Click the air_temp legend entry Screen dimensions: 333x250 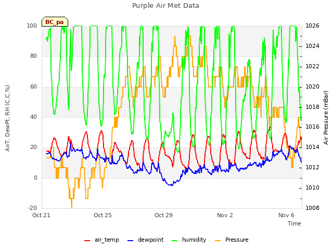tap(101, 240)
